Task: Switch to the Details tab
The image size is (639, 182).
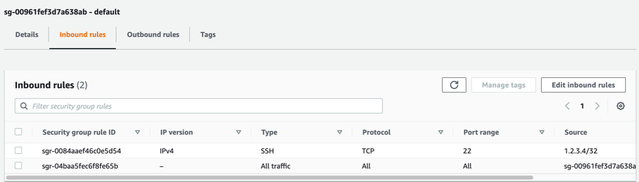Action: (x=27, y=35)
